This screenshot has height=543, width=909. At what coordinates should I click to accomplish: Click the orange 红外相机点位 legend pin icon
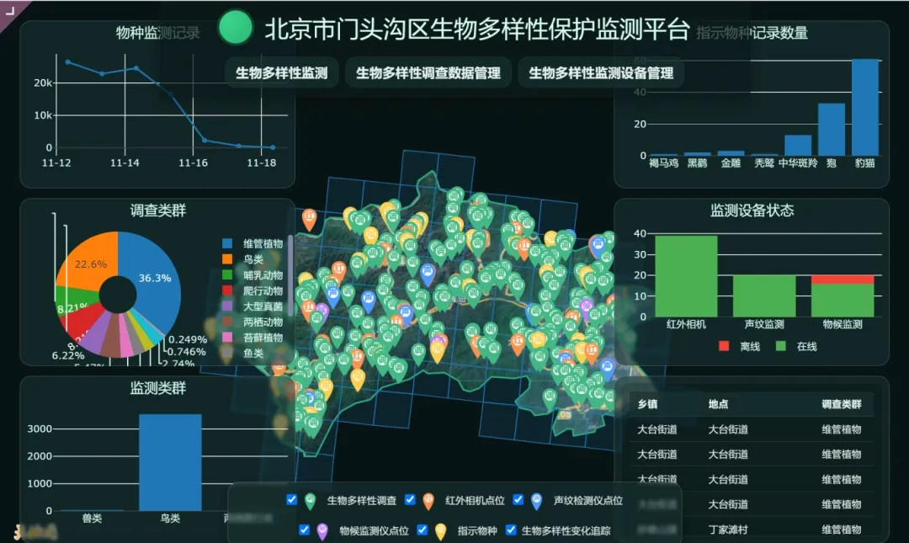428,501
